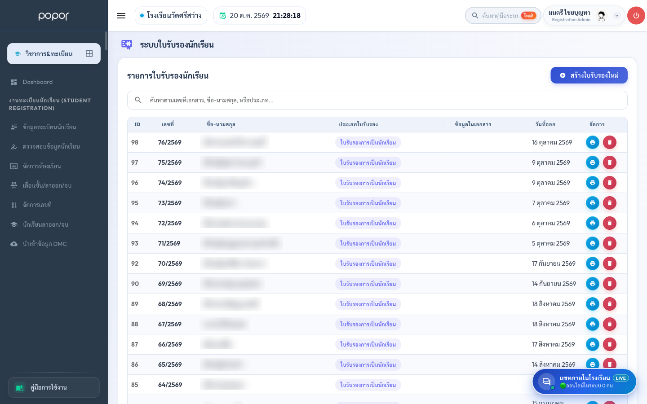Open the โรงเรียนวัดศรีสว่าง school selector
Viewport: 647px width, 404px height.
(x=171, y=16)
